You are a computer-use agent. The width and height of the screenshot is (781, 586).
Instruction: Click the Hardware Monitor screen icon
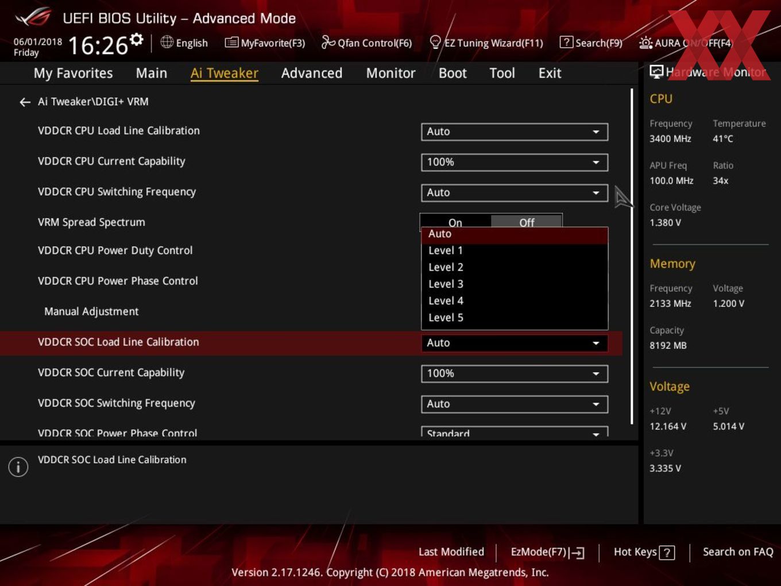click(656, 71)
